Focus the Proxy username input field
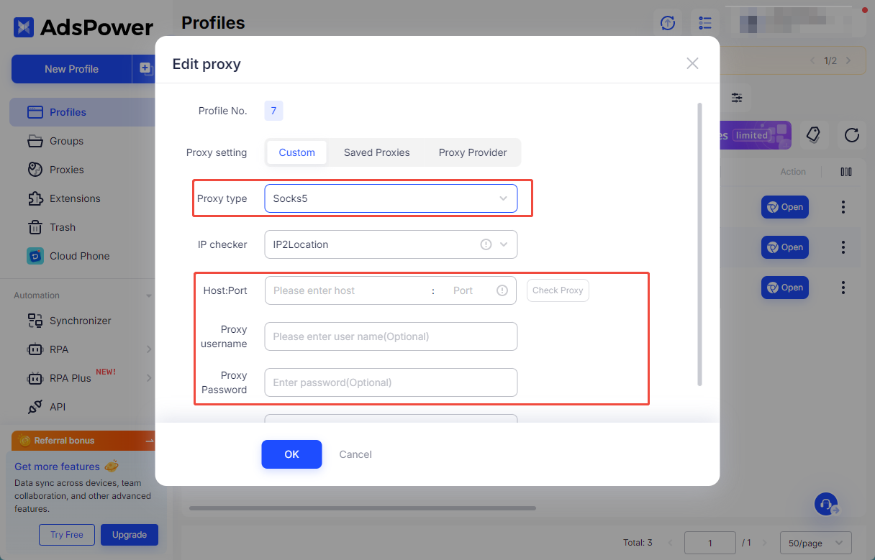875x560 pixels. coord(391,336)
